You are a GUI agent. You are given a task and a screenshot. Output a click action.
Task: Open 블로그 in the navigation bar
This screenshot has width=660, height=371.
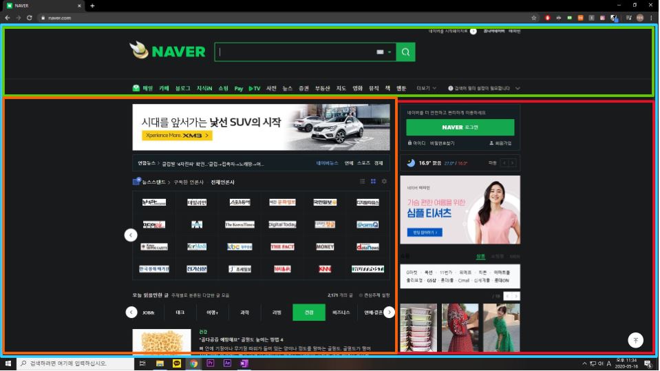(182, 88)
